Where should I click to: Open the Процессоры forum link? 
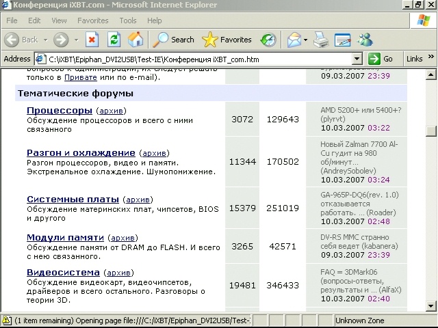click(59, 110)
